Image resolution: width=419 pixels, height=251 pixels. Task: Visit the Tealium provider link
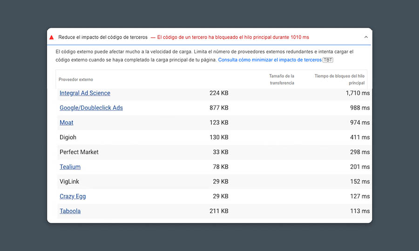(x=70, y=167)
